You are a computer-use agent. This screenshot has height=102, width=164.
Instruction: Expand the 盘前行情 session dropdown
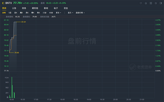pos(80,13)
